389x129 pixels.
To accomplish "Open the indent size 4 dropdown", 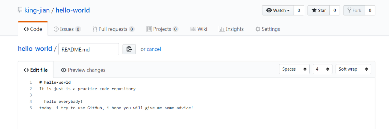I will (x=322, y=69).
